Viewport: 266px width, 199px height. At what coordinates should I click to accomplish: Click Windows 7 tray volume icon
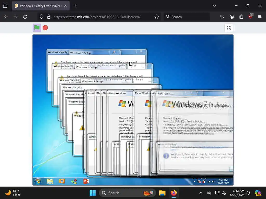coord(214,182)
